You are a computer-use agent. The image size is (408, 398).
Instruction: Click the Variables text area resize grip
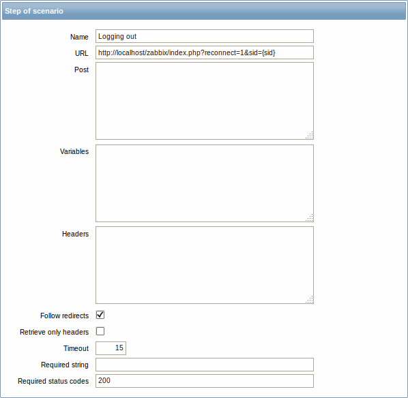pos(309,217)
